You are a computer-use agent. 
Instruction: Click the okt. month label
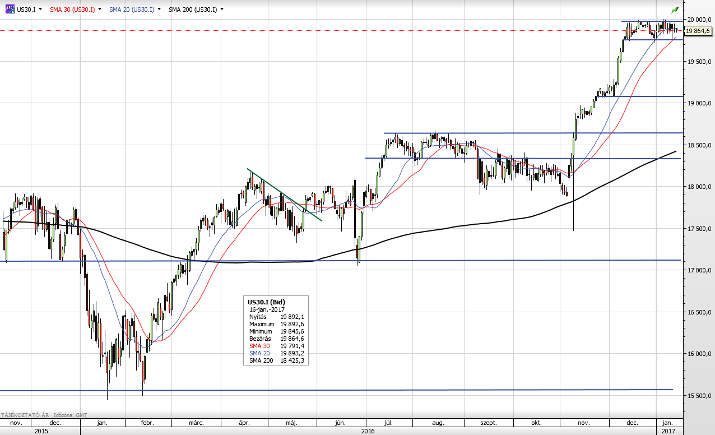pyautogui.click(x=536, y=423)
